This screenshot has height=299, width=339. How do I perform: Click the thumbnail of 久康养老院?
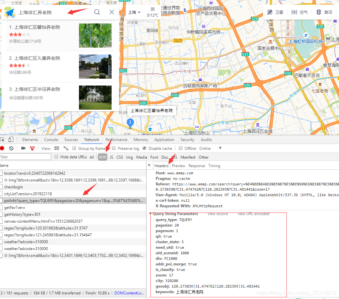click(x=95, y=66)
